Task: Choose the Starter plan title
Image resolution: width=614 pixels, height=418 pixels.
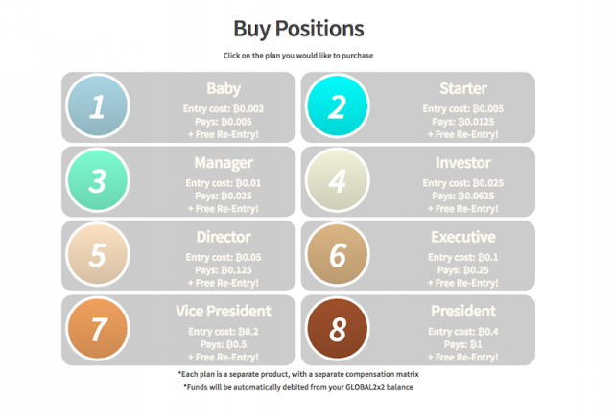Action: click(463, 88)
